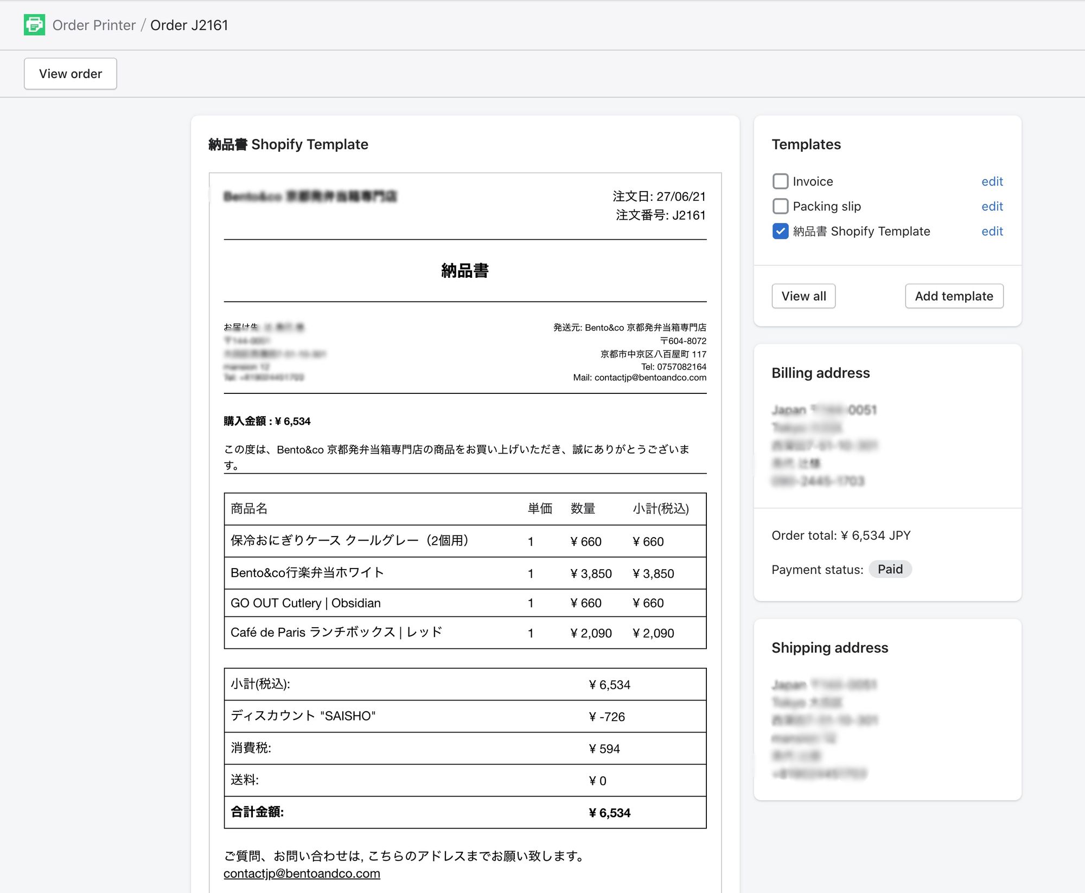The width and height of the screenshot is (1085, 893).
Task: Click the 送料 shipping fee row
Action: click(x=465, y=780)
